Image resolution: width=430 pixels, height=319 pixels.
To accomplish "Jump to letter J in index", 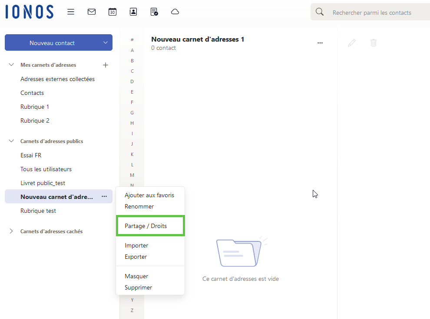I will pyautogui.click(x=132, y=144).
